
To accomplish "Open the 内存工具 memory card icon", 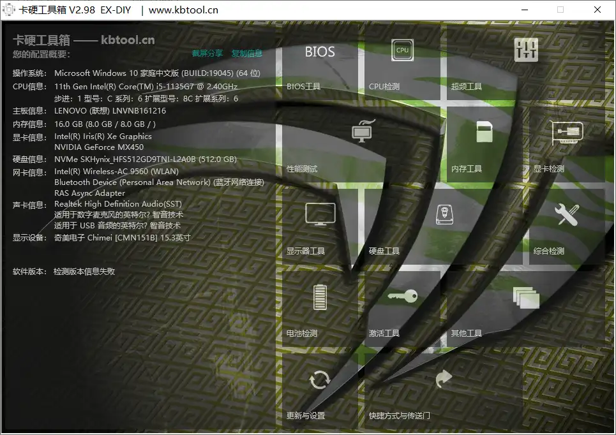I will [485, 131].
